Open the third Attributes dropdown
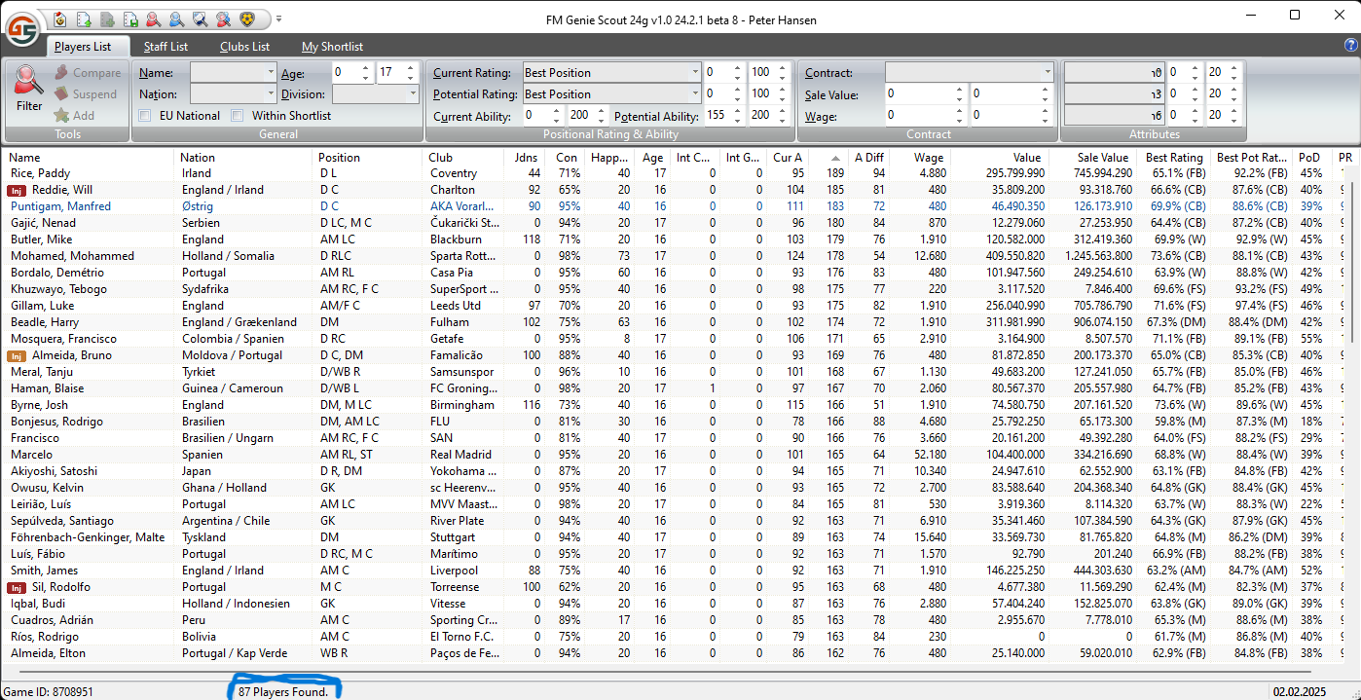The image size is (1361, 700). [x=1115, y=116]
